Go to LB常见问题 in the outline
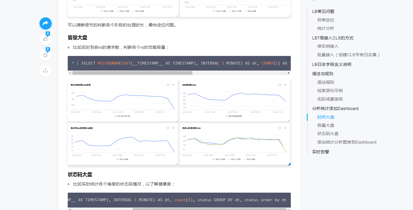This screenshot has width=413, height=210. 323,12
